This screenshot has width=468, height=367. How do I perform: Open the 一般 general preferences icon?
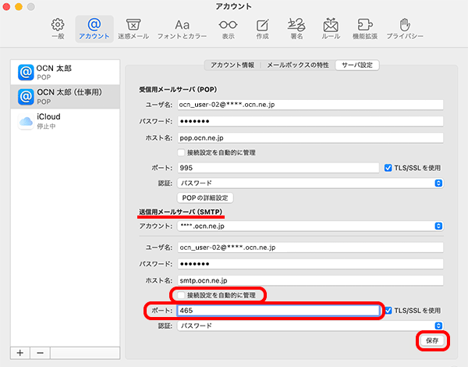[58, 29]
